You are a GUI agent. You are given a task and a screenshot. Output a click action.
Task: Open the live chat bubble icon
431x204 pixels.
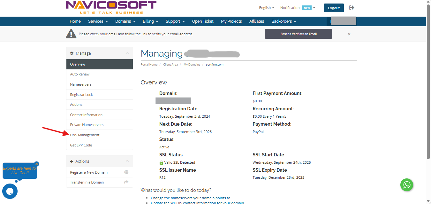click(10, 191)
